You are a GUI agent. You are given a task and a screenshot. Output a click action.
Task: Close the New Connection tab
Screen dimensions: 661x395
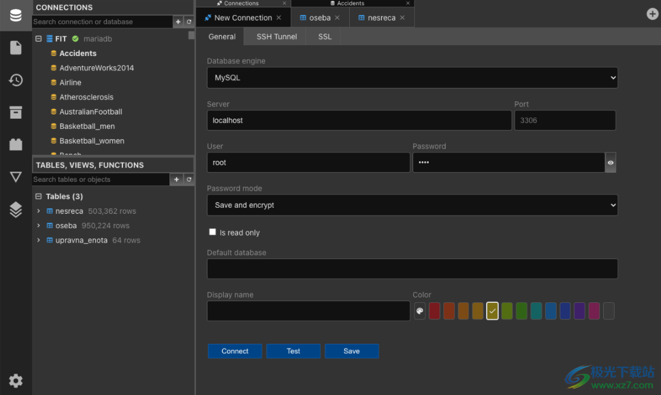click(279, 17)
